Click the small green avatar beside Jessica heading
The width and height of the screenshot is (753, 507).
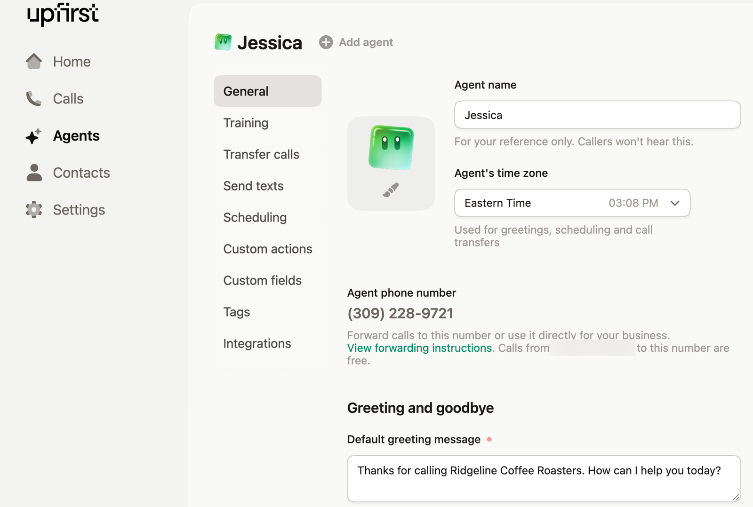click(223, 42)
